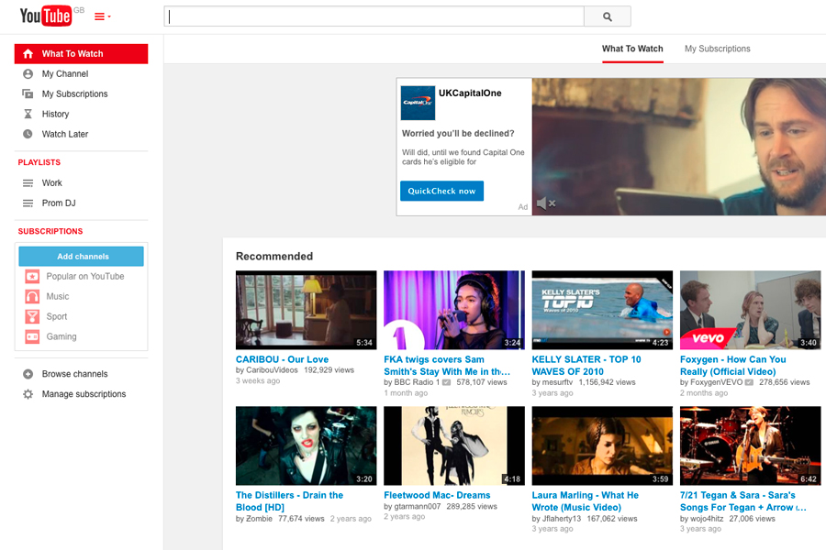Play the Fleetwood Mac Dreams thumbnail
The height and width of the screenshot is (550, 826).
click(x=454, y=445)
